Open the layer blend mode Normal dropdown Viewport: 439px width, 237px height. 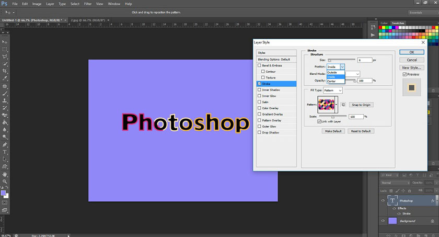coord(395,183)
